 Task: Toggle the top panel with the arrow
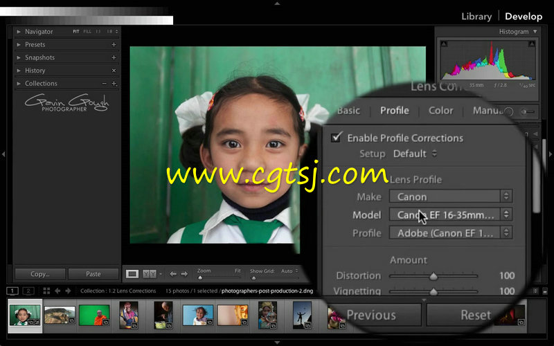(277, 3)
